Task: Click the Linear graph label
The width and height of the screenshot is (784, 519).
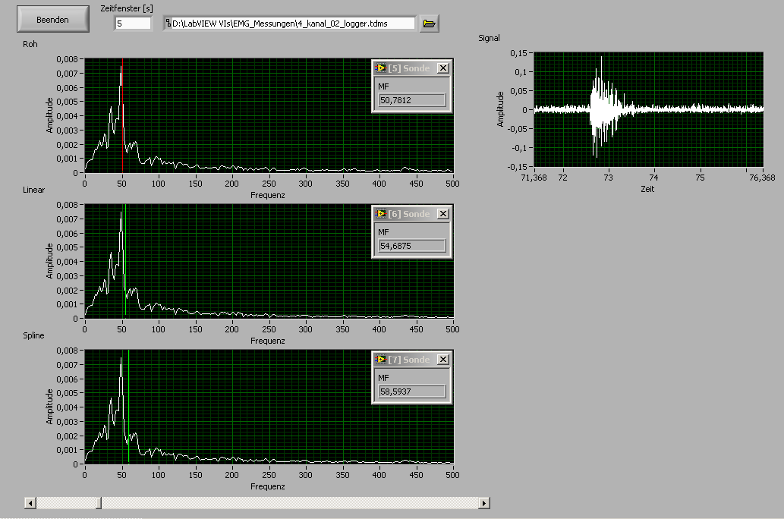Action: pos(33,190)
